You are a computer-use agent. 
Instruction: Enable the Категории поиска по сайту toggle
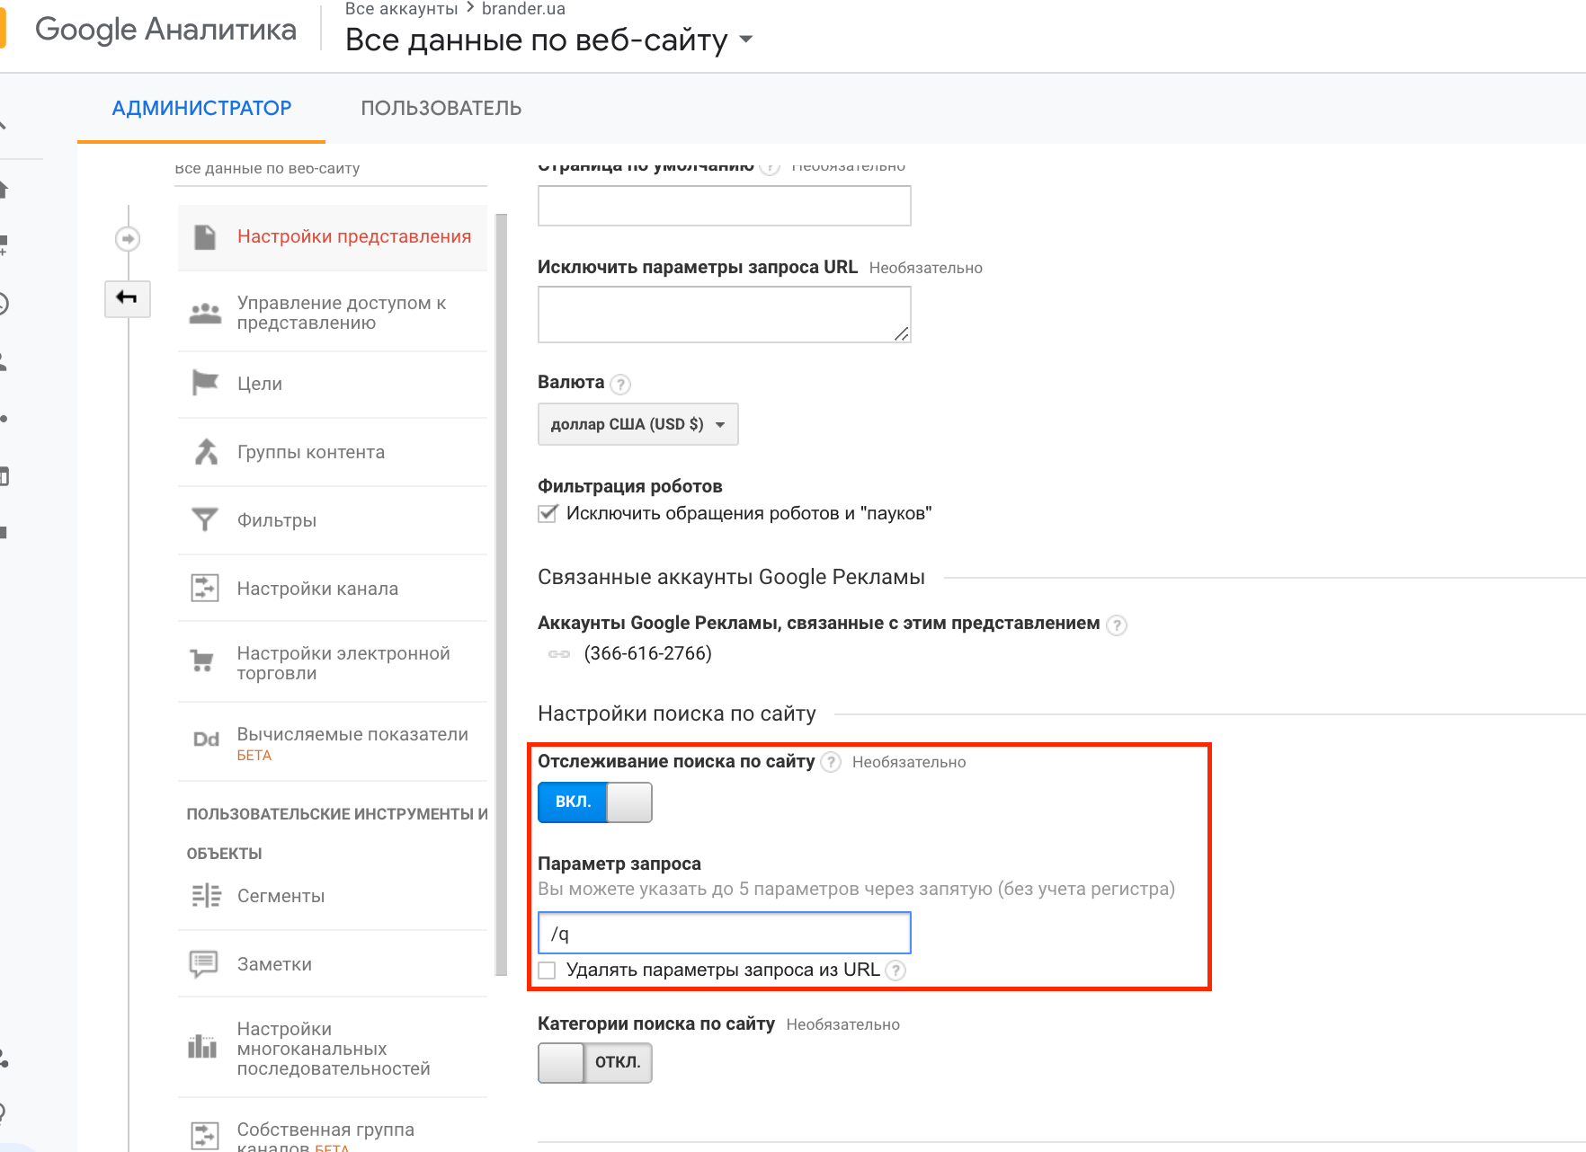click(x=595, y=1063)
